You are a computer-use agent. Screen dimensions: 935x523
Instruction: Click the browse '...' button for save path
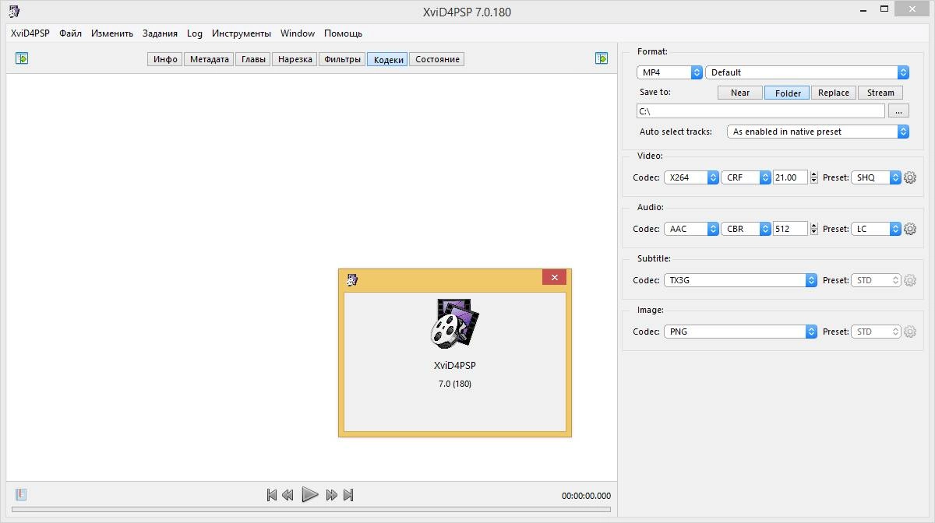pyautogui.click(x=898, y=111)
